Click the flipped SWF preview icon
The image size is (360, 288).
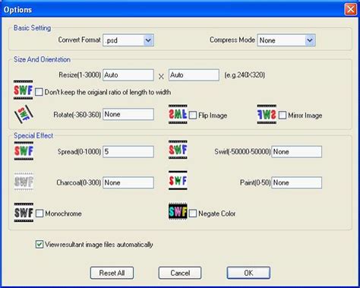tap(178, 114)
